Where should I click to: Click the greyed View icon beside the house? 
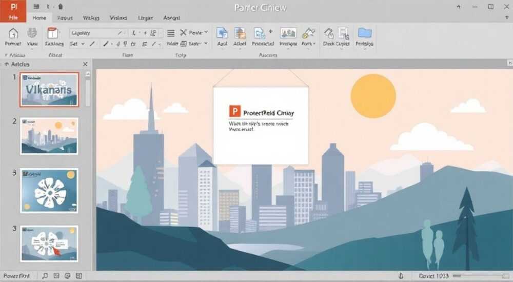tap(32, 33)
